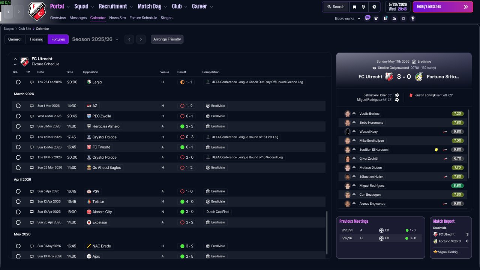
Task: Click the player ratings list scrollbar
Action: pyautogui.click(x=469, y=144)
